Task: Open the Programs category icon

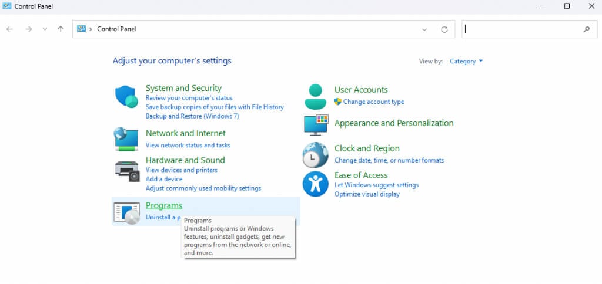Action: point(126,212)
